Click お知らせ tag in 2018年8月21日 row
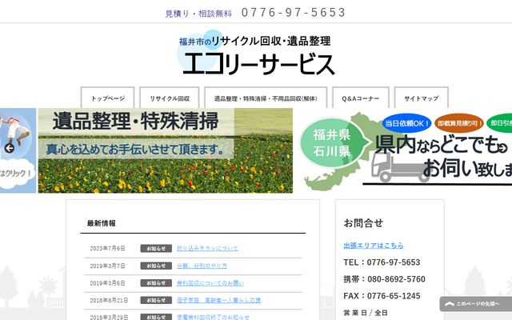 156,300
